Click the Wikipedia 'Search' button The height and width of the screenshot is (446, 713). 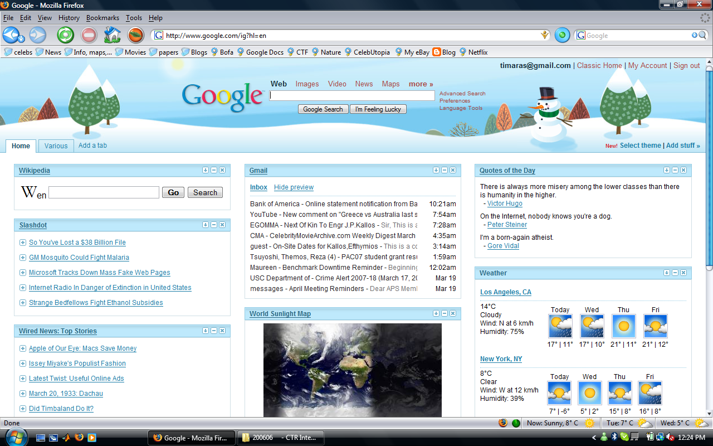205,192
